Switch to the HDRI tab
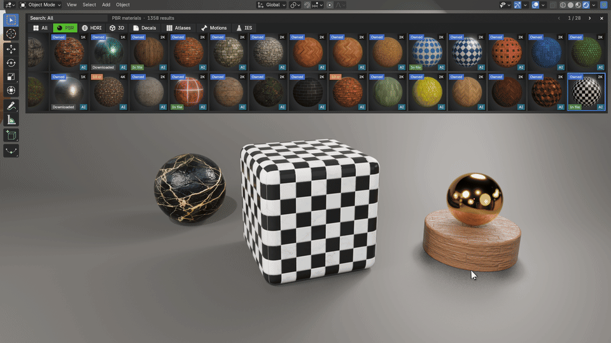 point(92,28)
